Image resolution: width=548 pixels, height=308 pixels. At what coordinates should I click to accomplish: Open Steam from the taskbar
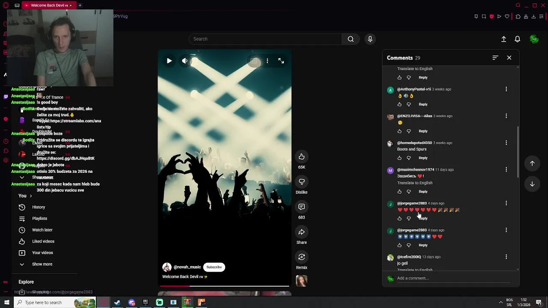(117, 302)
